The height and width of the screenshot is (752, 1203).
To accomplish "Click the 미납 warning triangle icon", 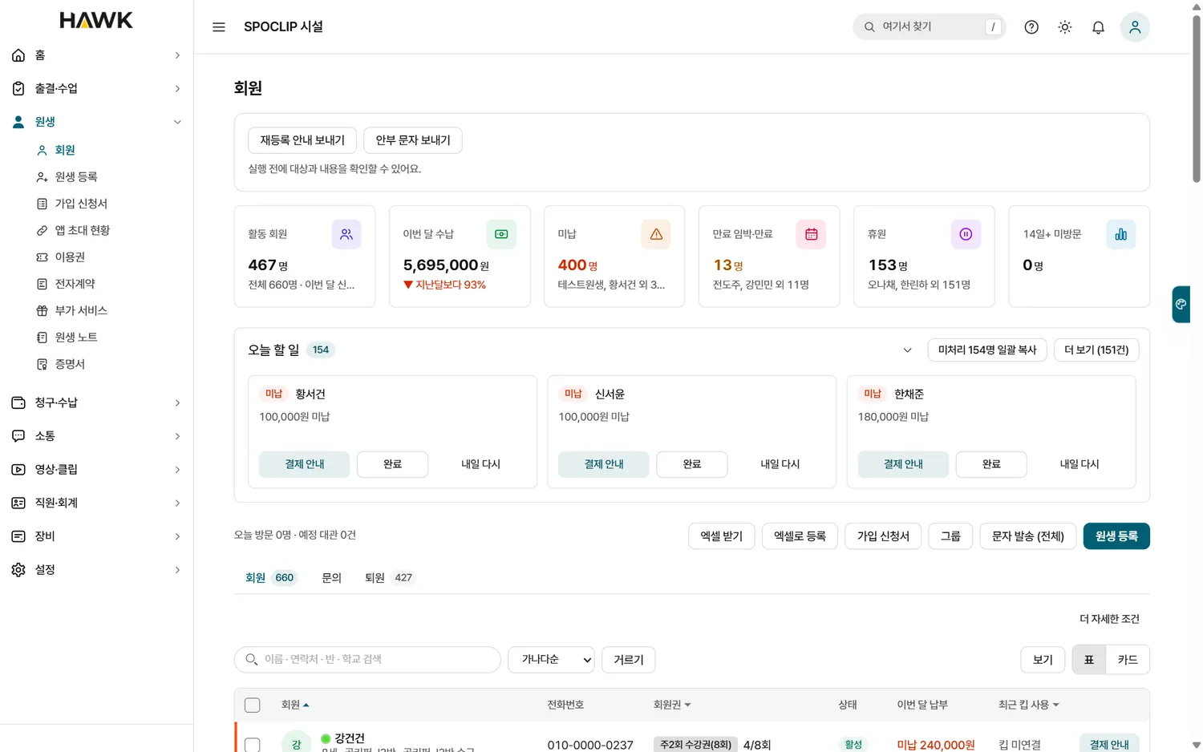I will (656, 234).
